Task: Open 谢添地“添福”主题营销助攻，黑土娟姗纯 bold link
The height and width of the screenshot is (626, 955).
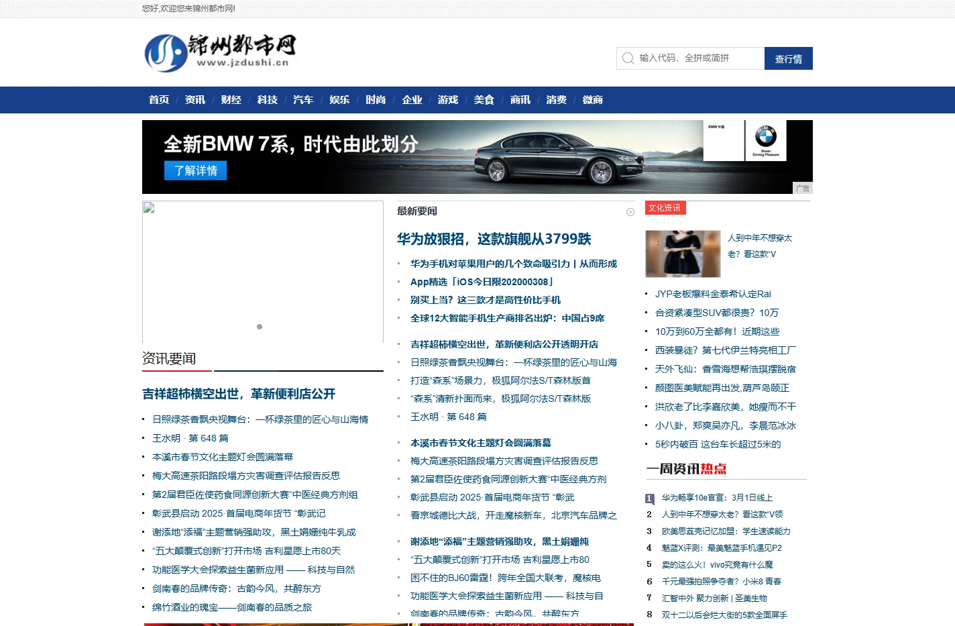Action: (500, 542)
